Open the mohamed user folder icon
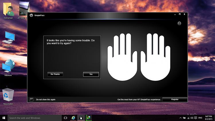This screenshot has width=215, height=121. click(x=8, y=11)
